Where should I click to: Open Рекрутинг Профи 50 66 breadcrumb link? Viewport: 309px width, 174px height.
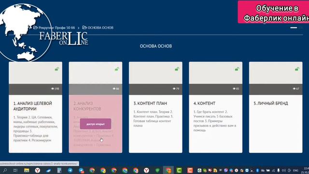pos(56,28)
